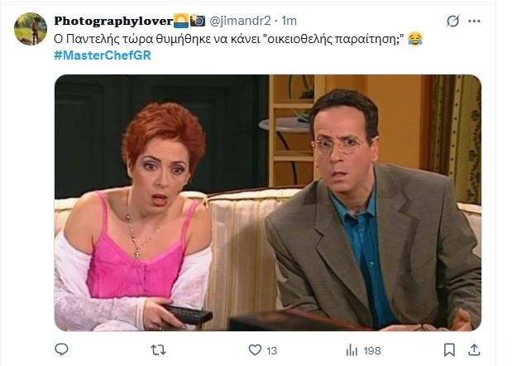The image size is (512, 366).
Task: Click the Photographylover display name
Action: point(113,21)
